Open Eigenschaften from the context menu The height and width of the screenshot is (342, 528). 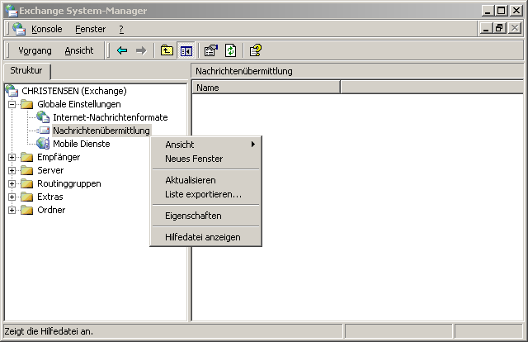click(205, 216)
